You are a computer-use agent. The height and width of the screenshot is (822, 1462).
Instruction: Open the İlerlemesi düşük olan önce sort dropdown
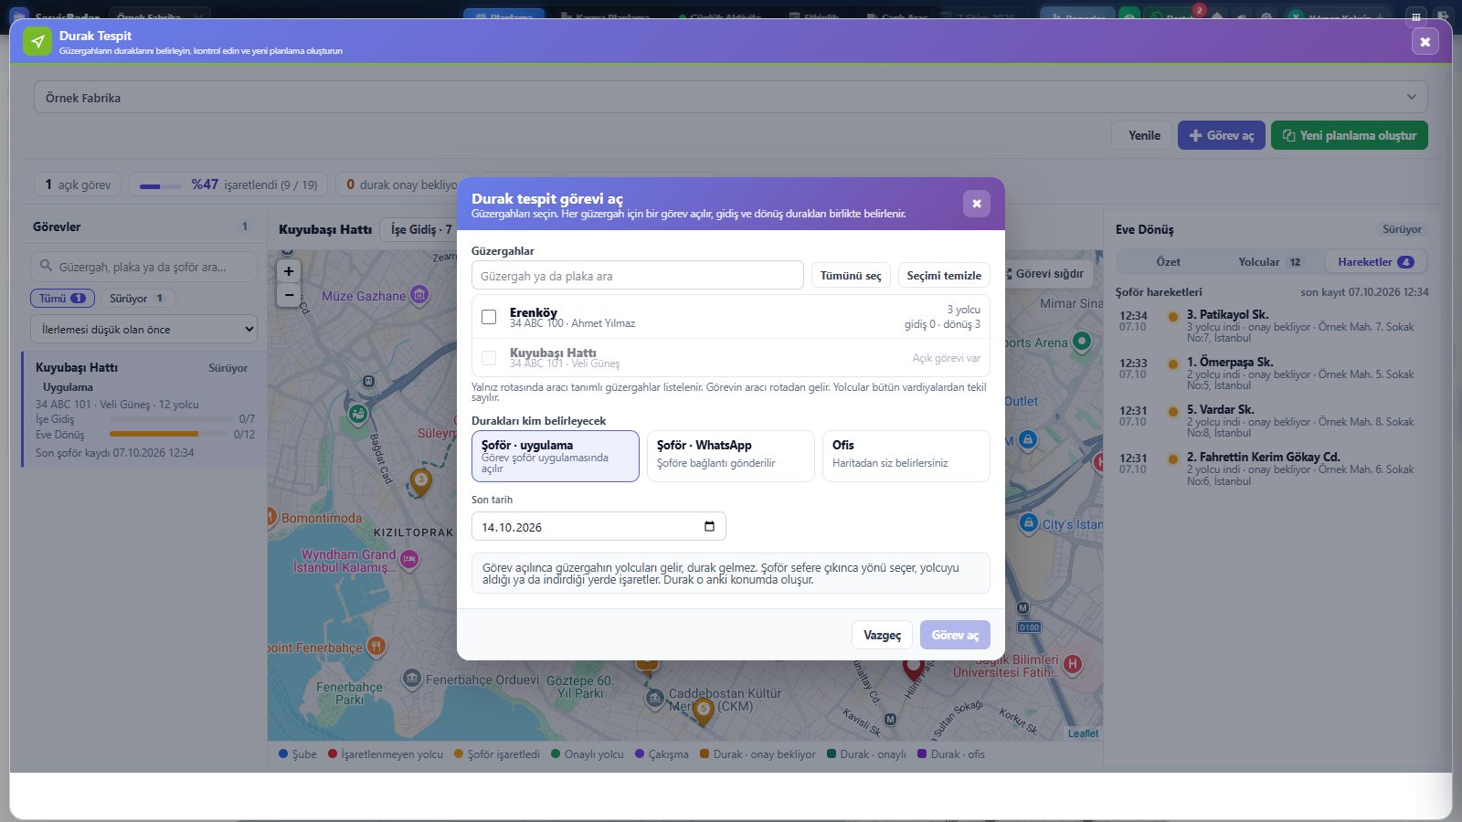tap(143, 329)
